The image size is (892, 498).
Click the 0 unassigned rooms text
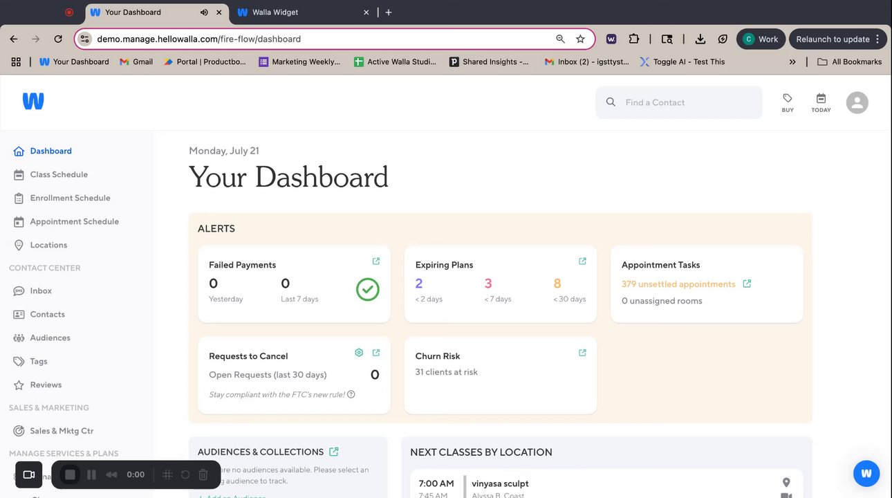pyautogui.click(x=662, y=301)
